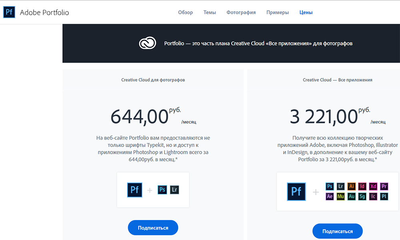Click the Creative Cloud logo in dark banner

[x=147, y=43]
